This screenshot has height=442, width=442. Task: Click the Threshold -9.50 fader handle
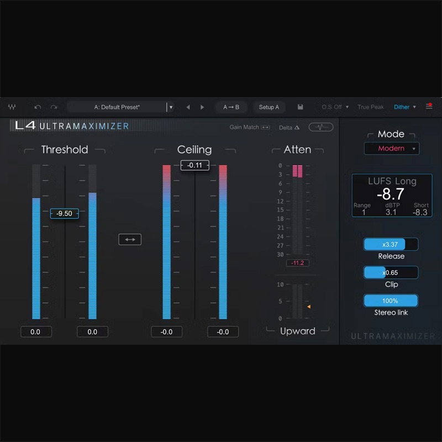pyautogui.click(x=64, y=213)
